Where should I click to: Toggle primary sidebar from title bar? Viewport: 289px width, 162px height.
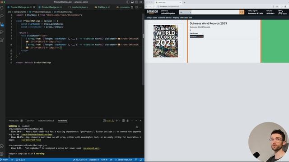128,2
